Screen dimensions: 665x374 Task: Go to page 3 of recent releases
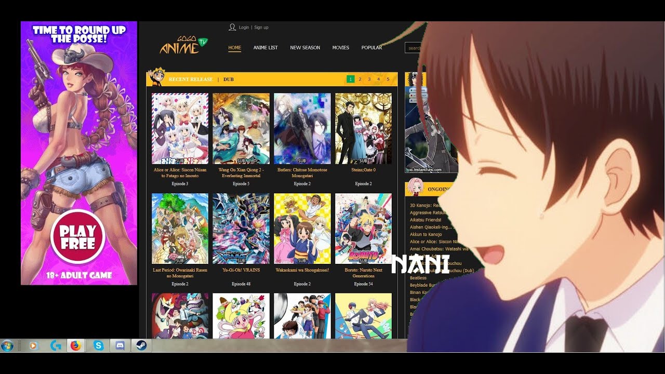(x=369, y=79)
